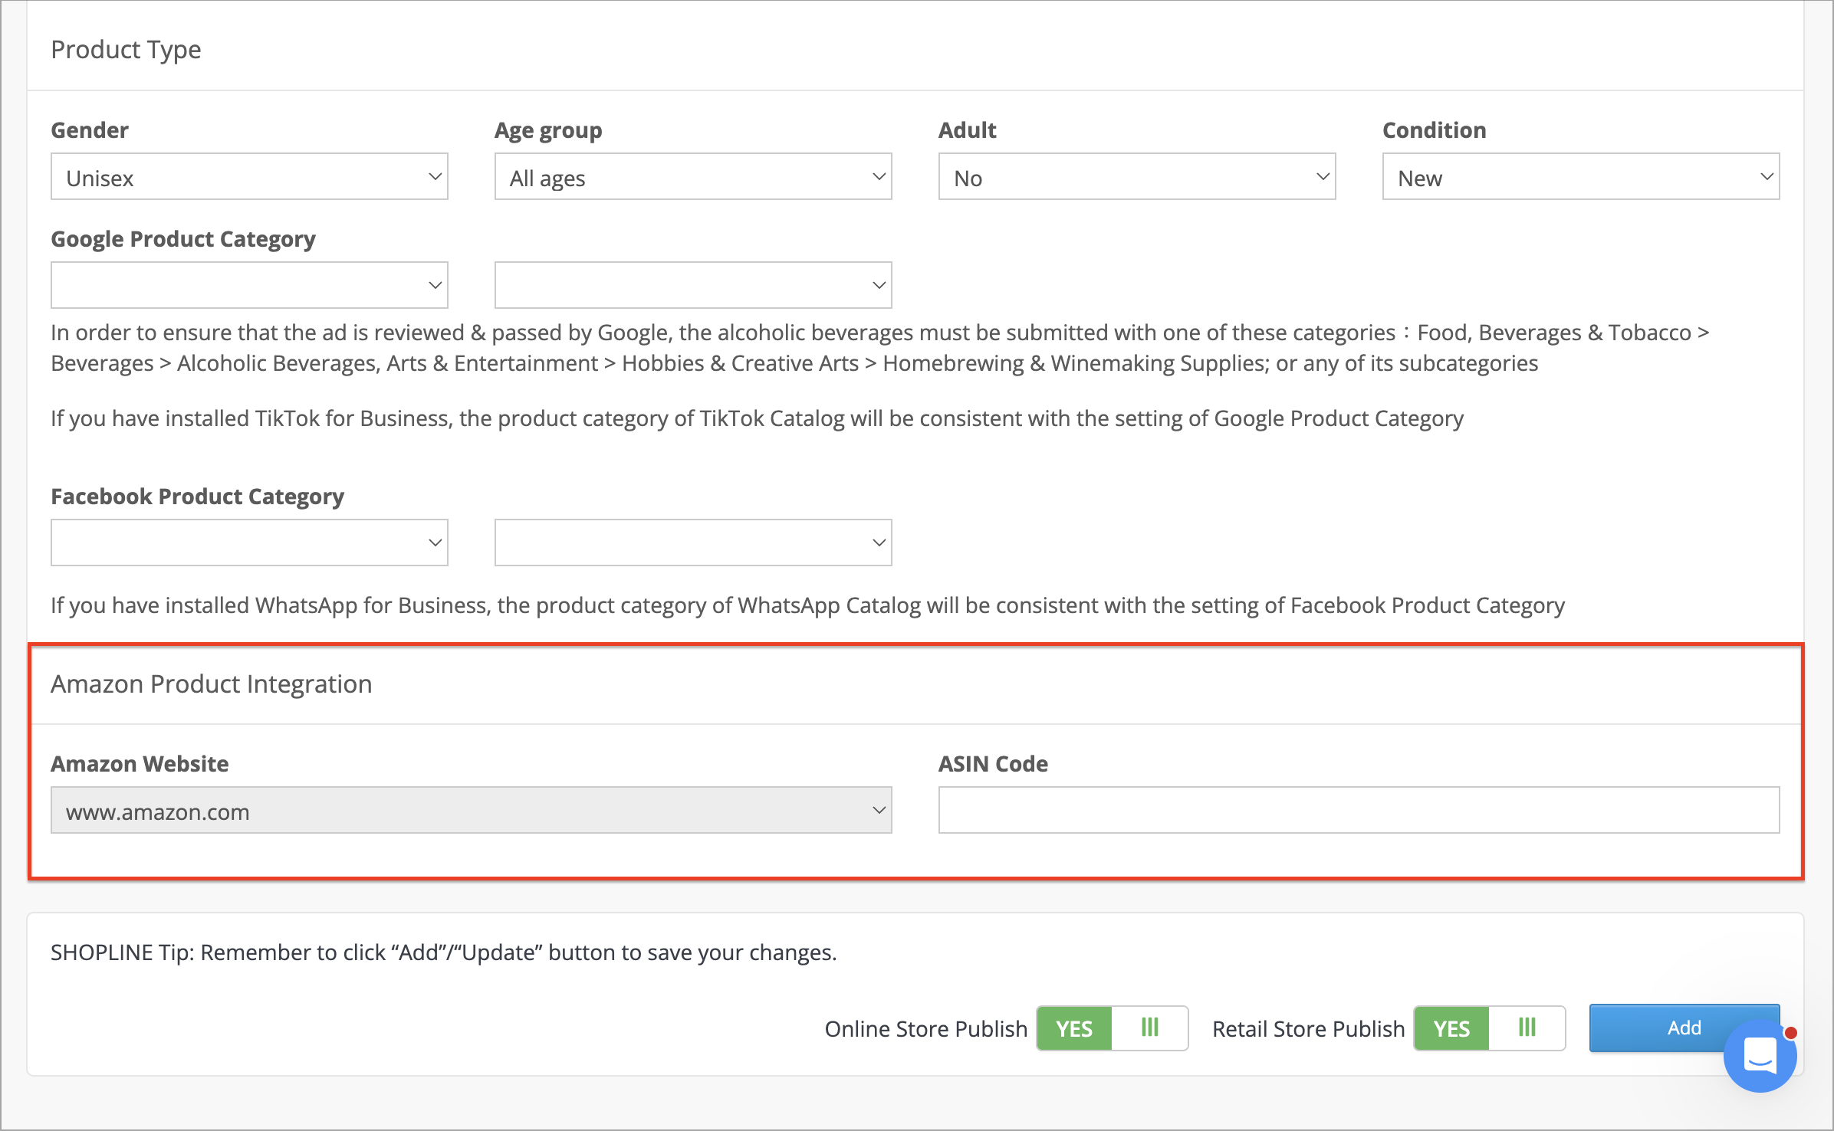
Task: Click the blue Add button
Action: point(1684,1028)
